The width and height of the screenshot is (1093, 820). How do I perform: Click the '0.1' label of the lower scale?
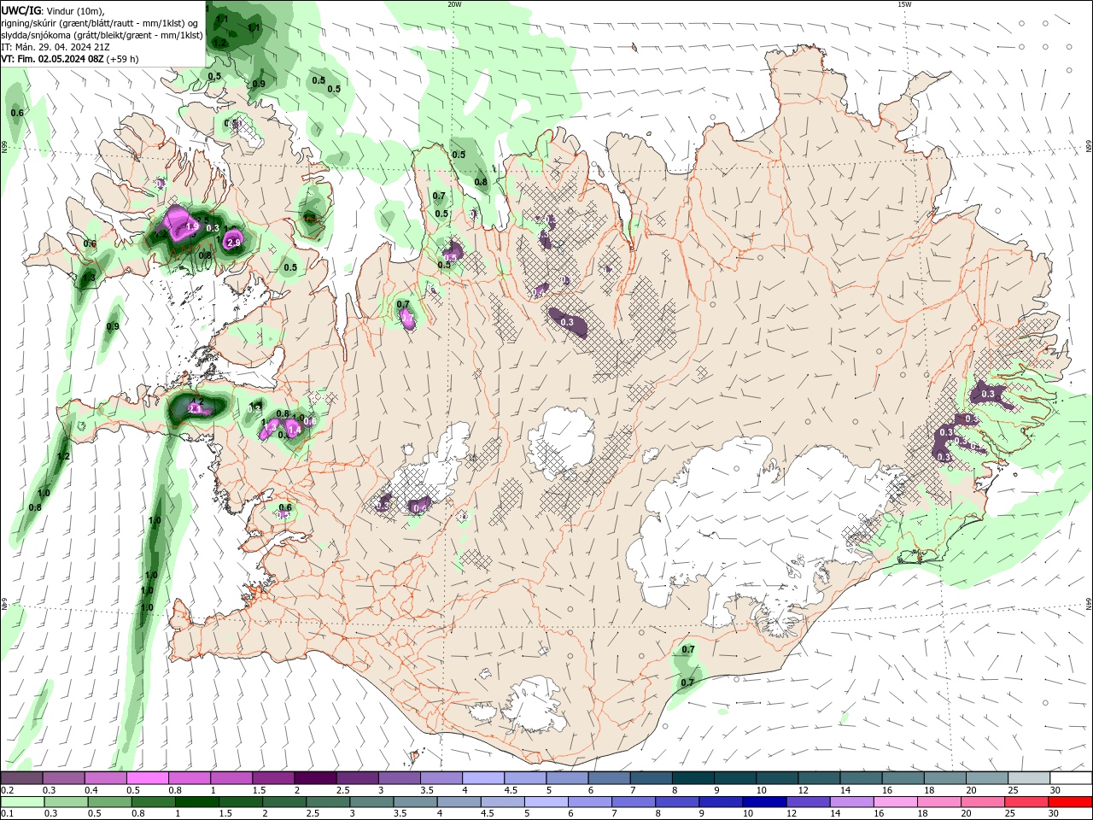[x=7, y=814]
